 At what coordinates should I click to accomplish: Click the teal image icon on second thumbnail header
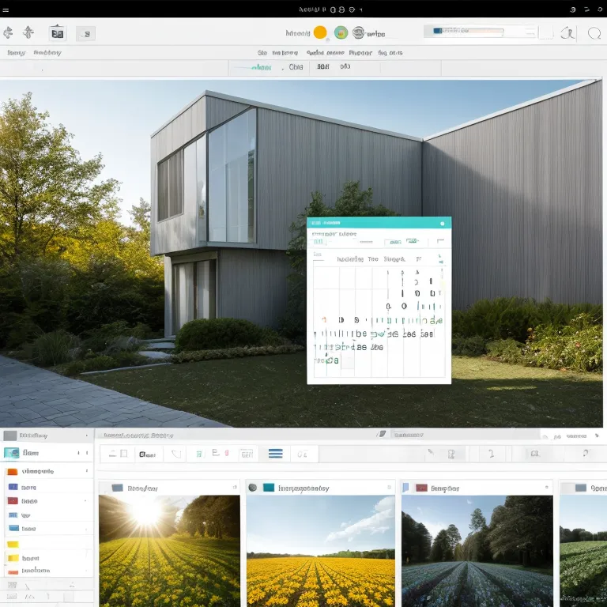(268, 488)
